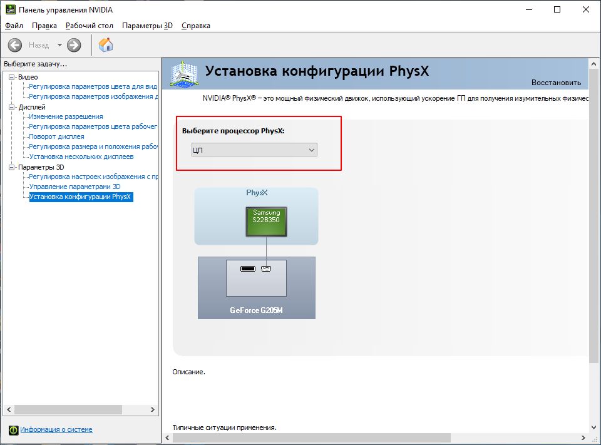Open the PhysX processor ЦП dropdown
This screenshot has height=445, width=601.
(254, 150)
